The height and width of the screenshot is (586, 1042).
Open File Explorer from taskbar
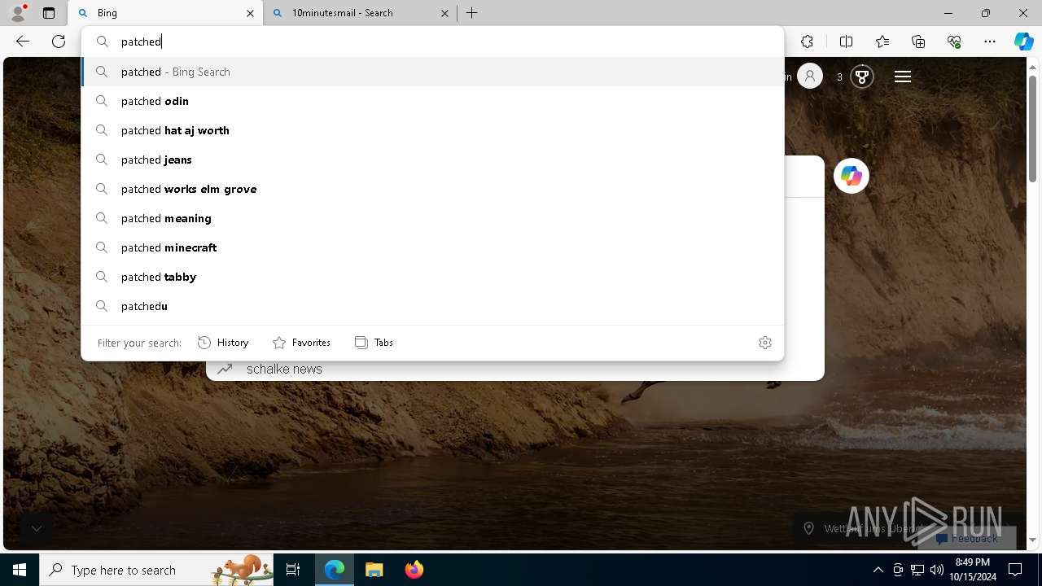coord(374,570)
